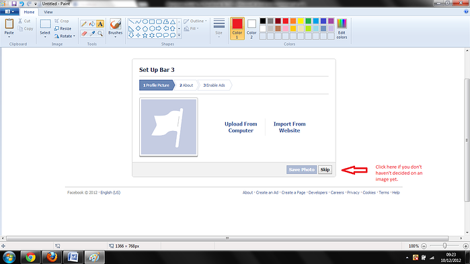Switch to the View ribbon tab

pyautogui.click(x=48, y=12)
